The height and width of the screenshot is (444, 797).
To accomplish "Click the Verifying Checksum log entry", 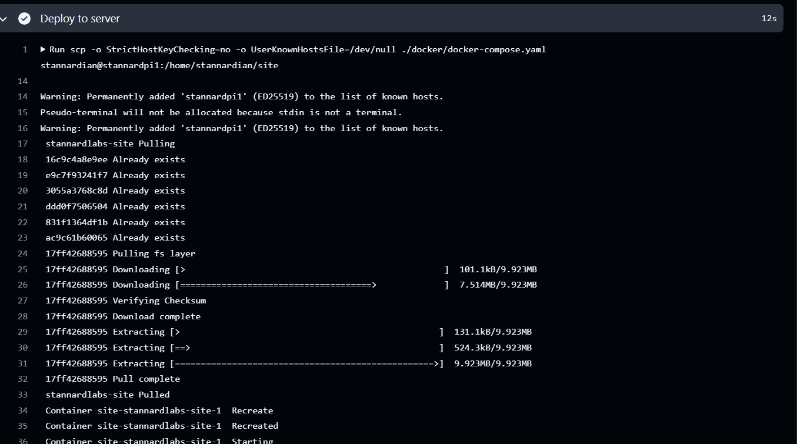I will [x=126, y=301].
